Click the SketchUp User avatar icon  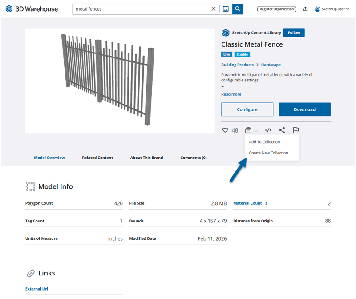tap(317, 9)
